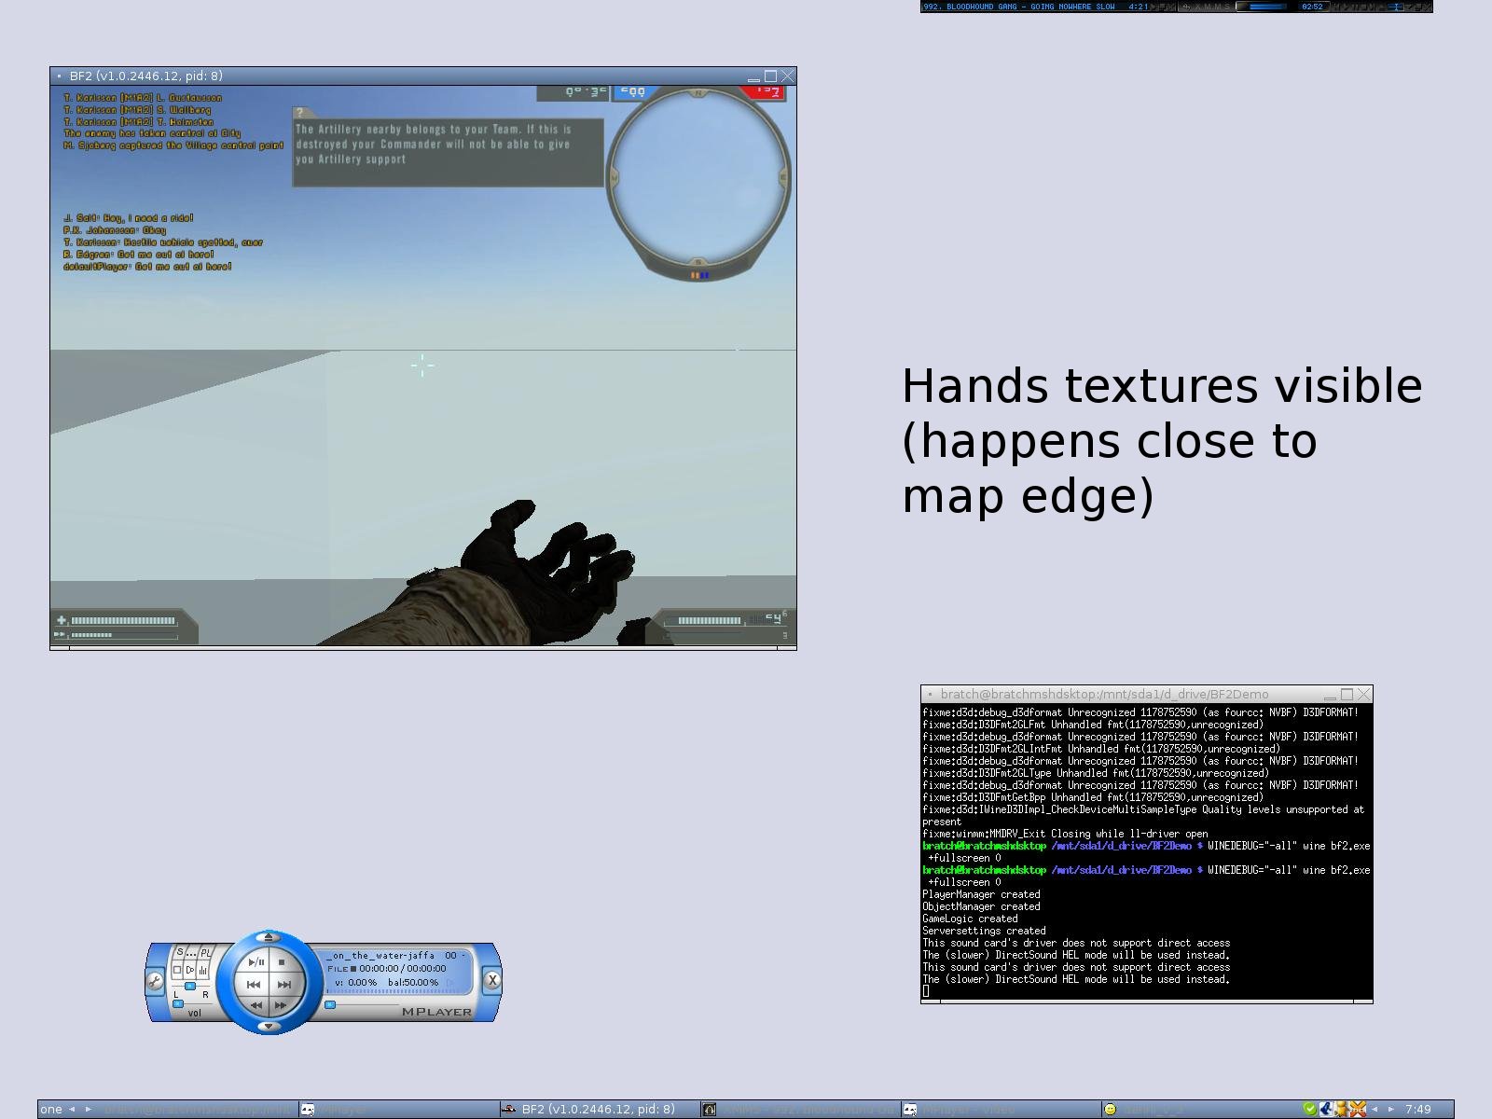The image size is (1492, 1119).
Task: Click workspace name 'one' in taskbar
Action: (x=51, y=1109)
